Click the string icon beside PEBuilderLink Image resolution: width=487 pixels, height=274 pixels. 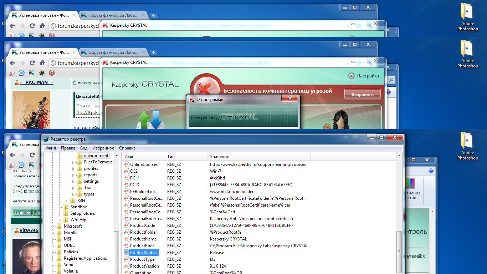126,192
